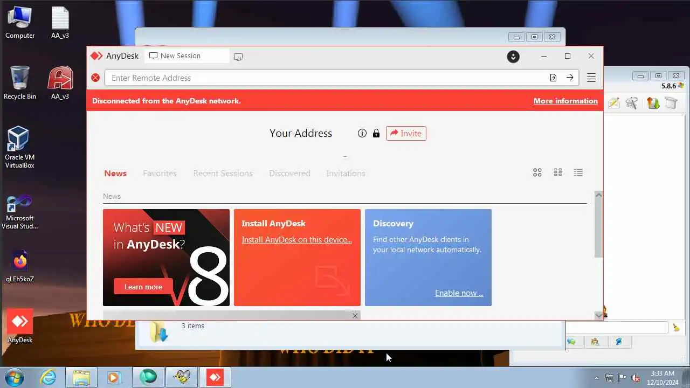Select the Oracle VM VirtualBox desktop icon
690x388 pixels.
[20, 147]
